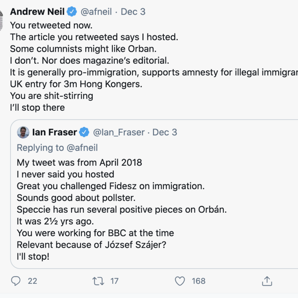The image size is (298, 298).
Task: Click the 168 likes count
Action: [199, 281]
